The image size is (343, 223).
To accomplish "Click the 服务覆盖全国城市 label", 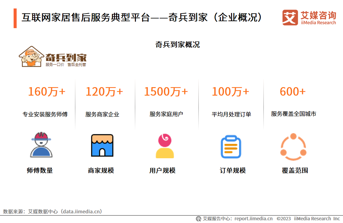I will [x=294, y=114].
